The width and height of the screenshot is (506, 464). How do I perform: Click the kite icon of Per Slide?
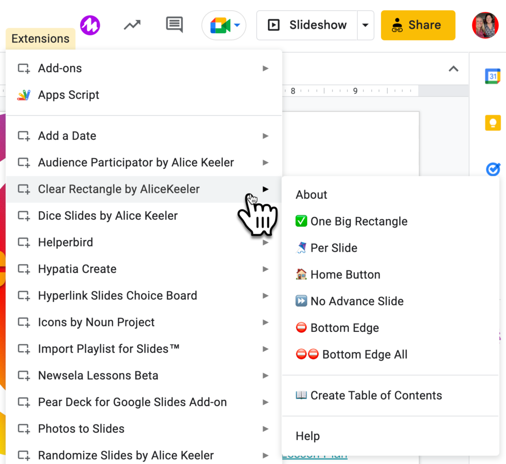coord(301,248)
